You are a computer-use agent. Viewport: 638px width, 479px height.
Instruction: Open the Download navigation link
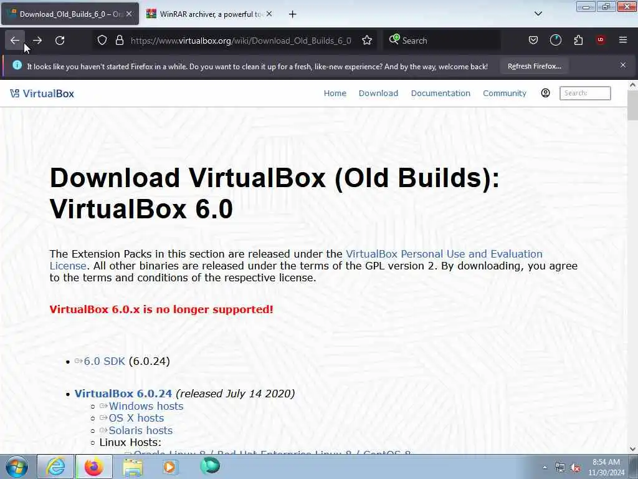click(x=378, y=94)
